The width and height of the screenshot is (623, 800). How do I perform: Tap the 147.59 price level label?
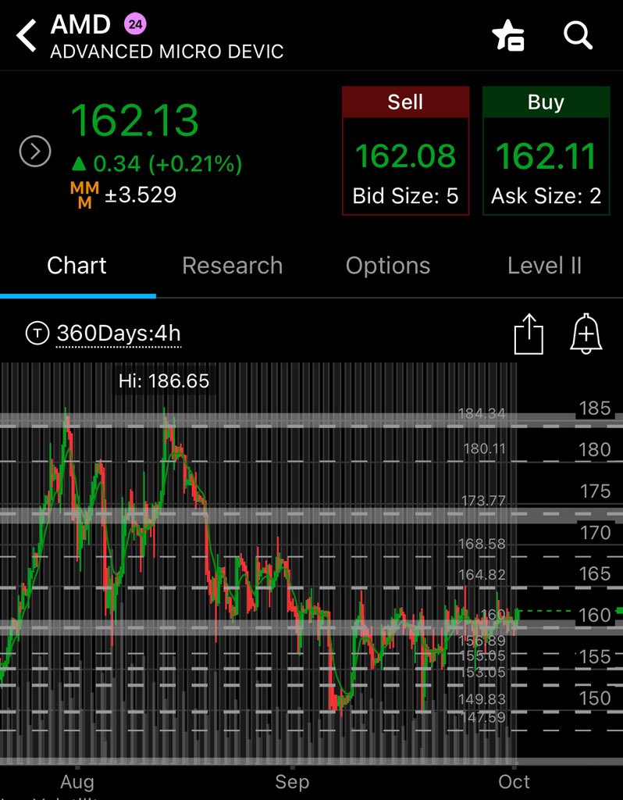click(483, 717)
